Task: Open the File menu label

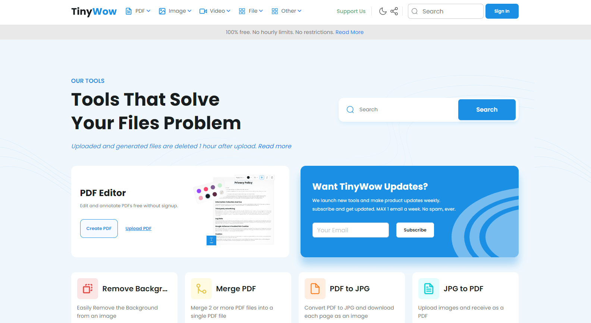Action: point(253,11)
